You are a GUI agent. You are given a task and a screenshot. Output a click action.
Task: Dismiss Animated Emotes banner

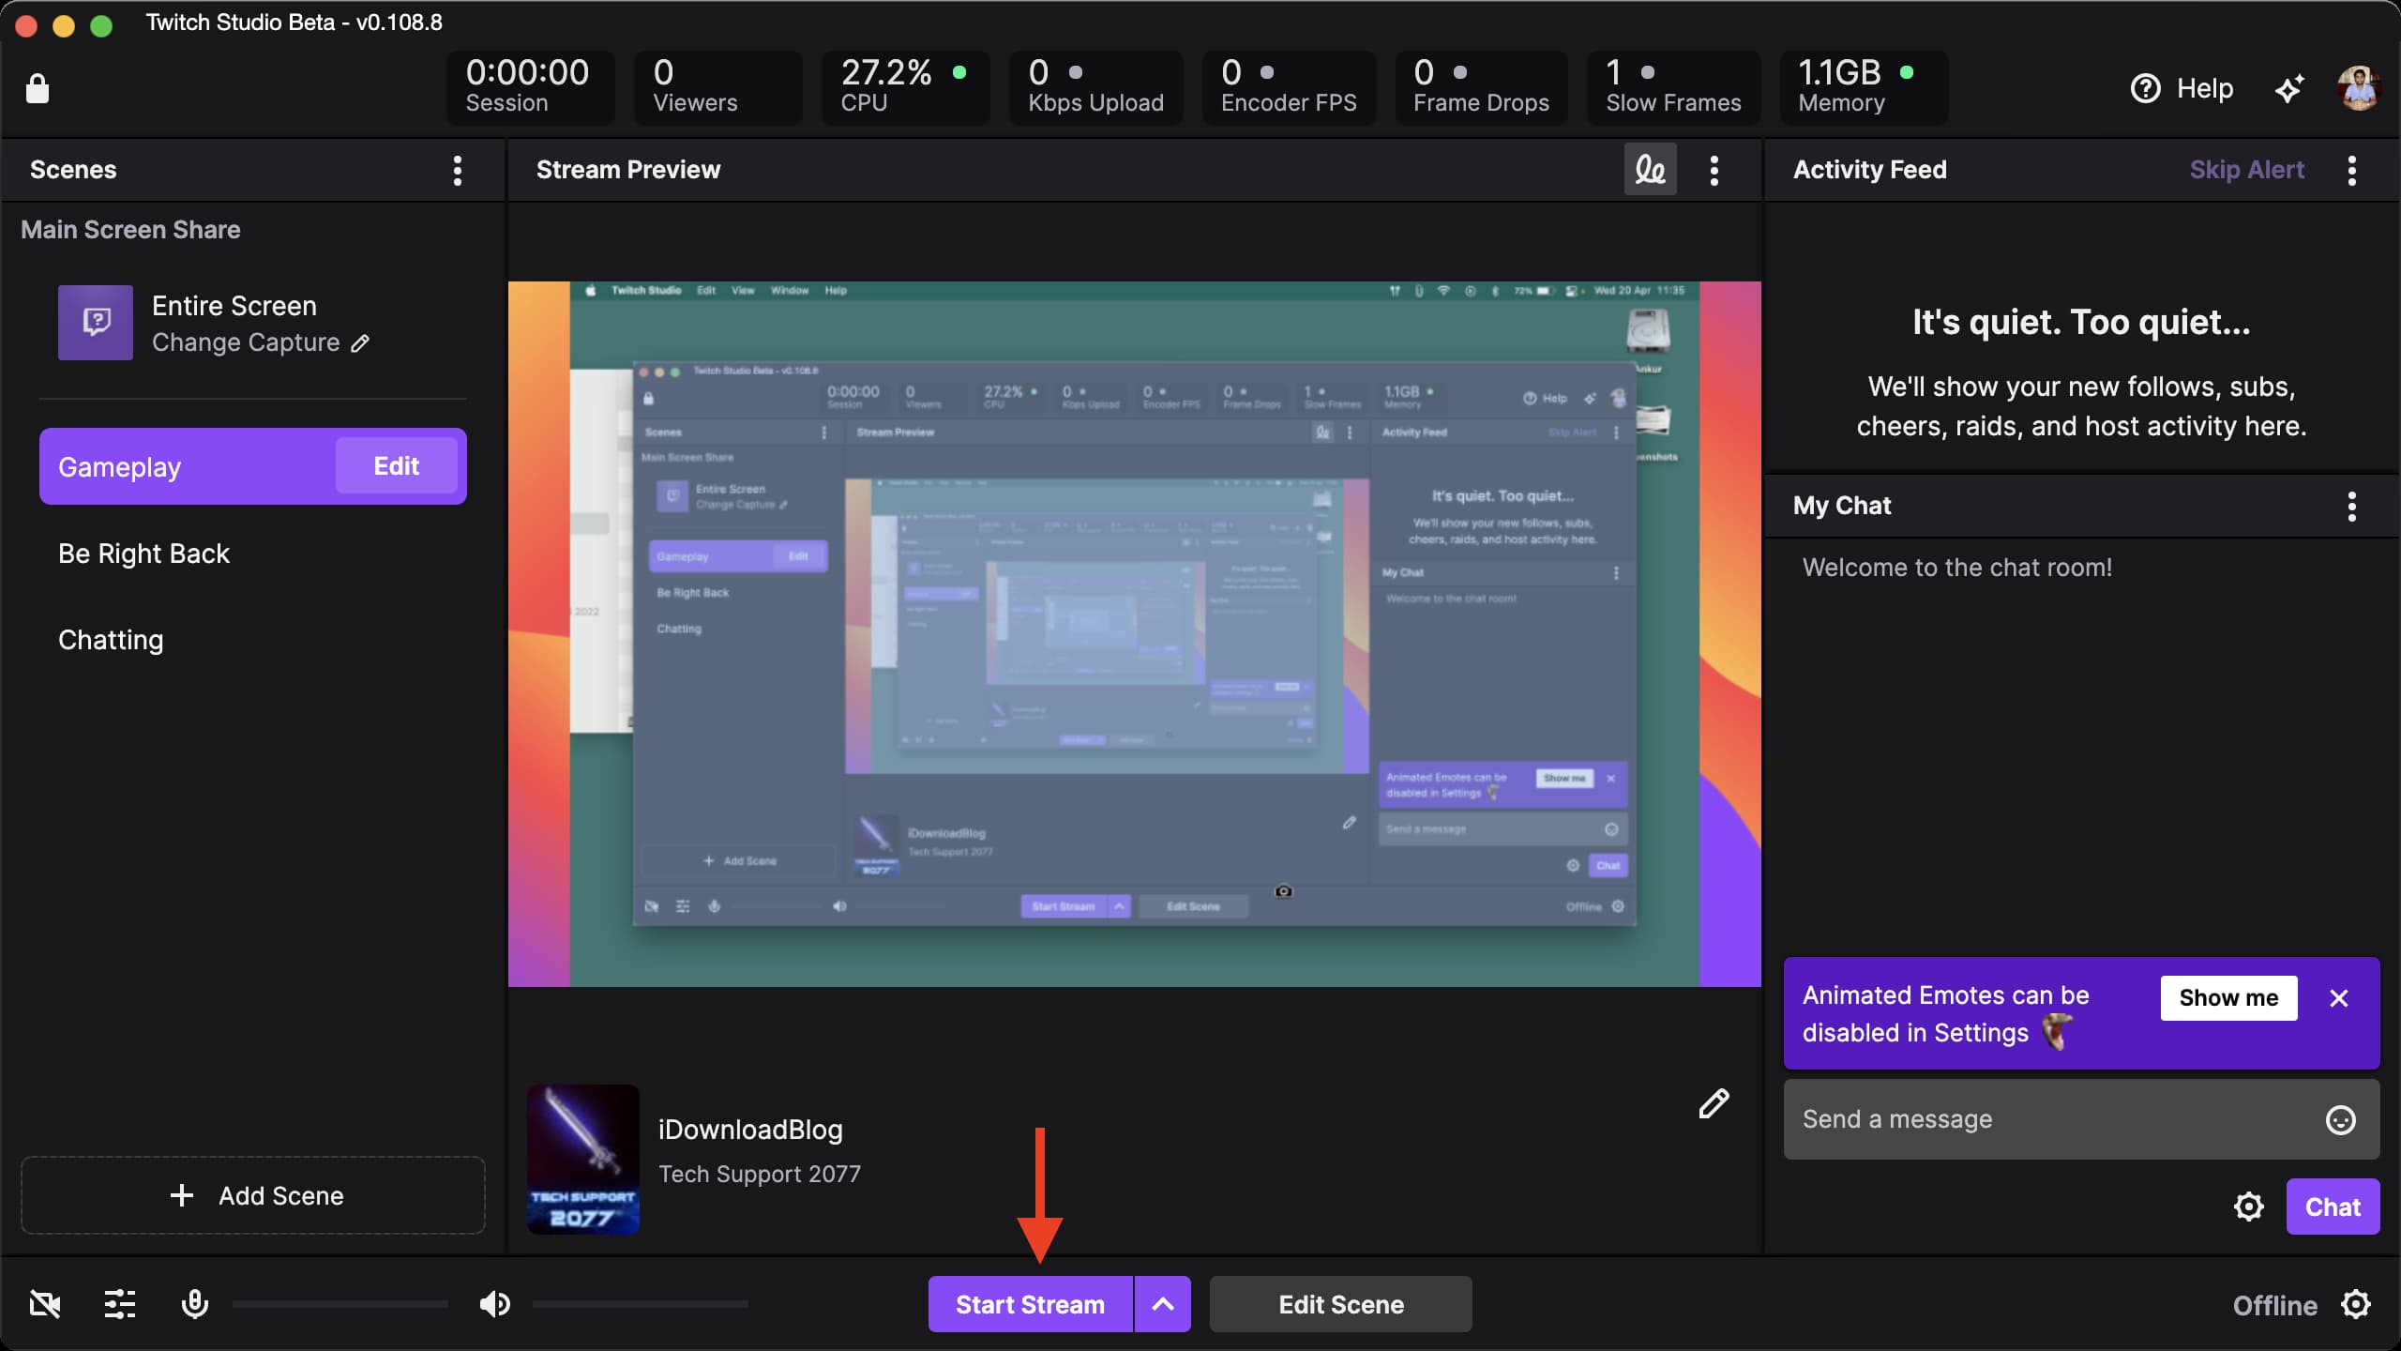pyautogui.click(x=2339, y=998)
